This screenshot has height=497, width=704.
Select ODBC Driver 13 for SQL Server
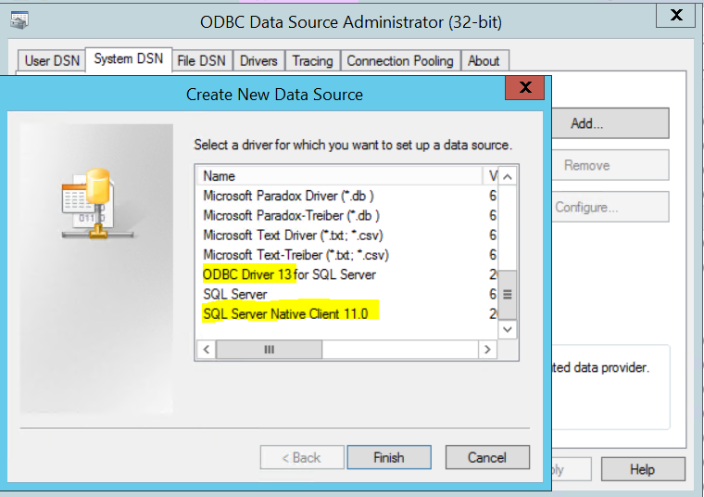click(x=346, y=274)
